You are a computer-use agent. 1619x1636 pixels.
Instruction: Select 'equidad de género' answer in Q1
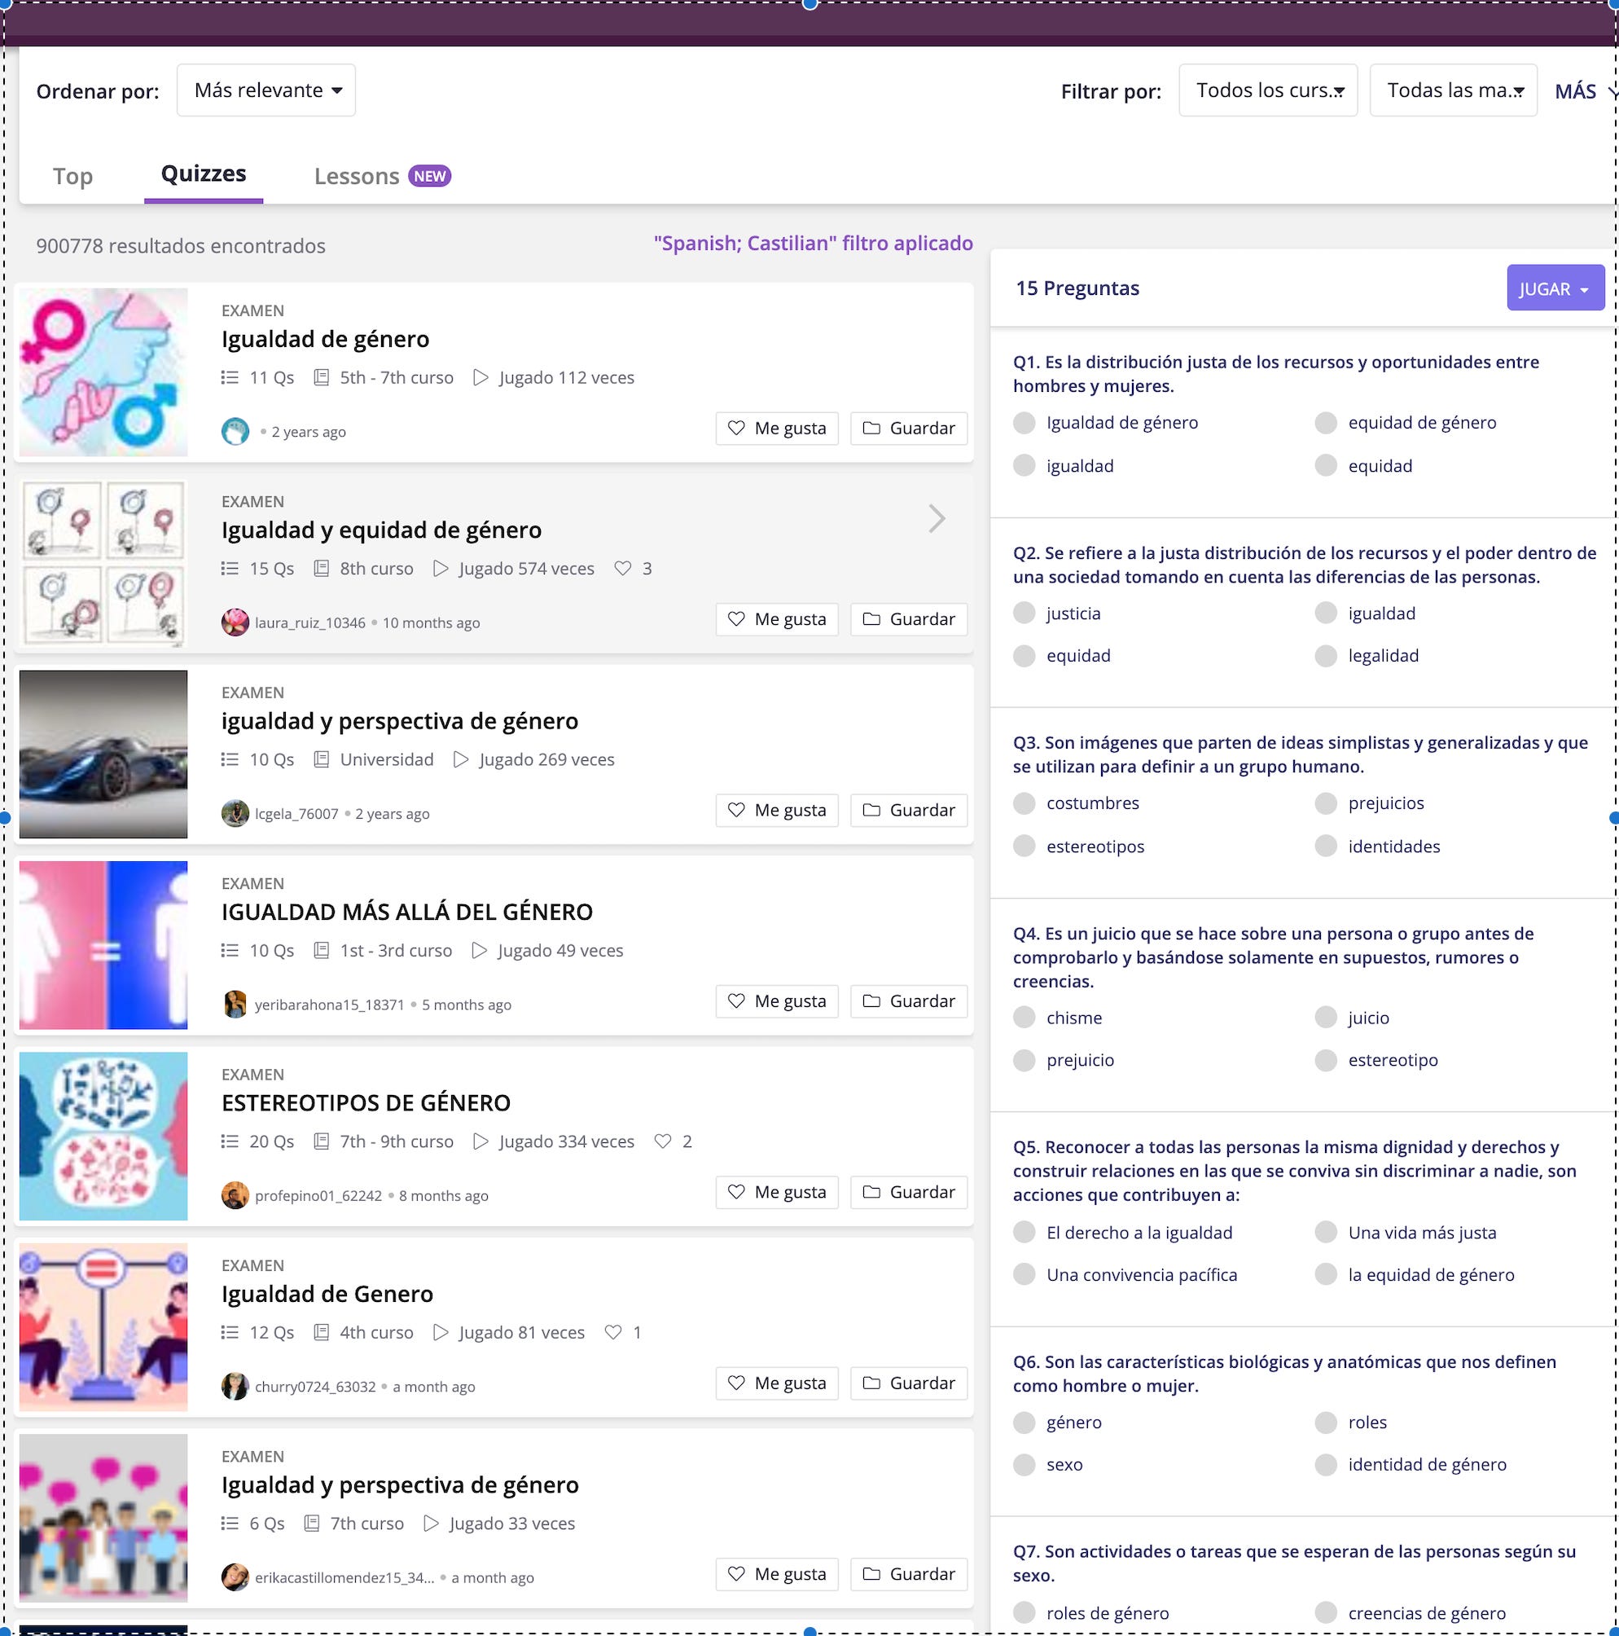coord(1325,423)
